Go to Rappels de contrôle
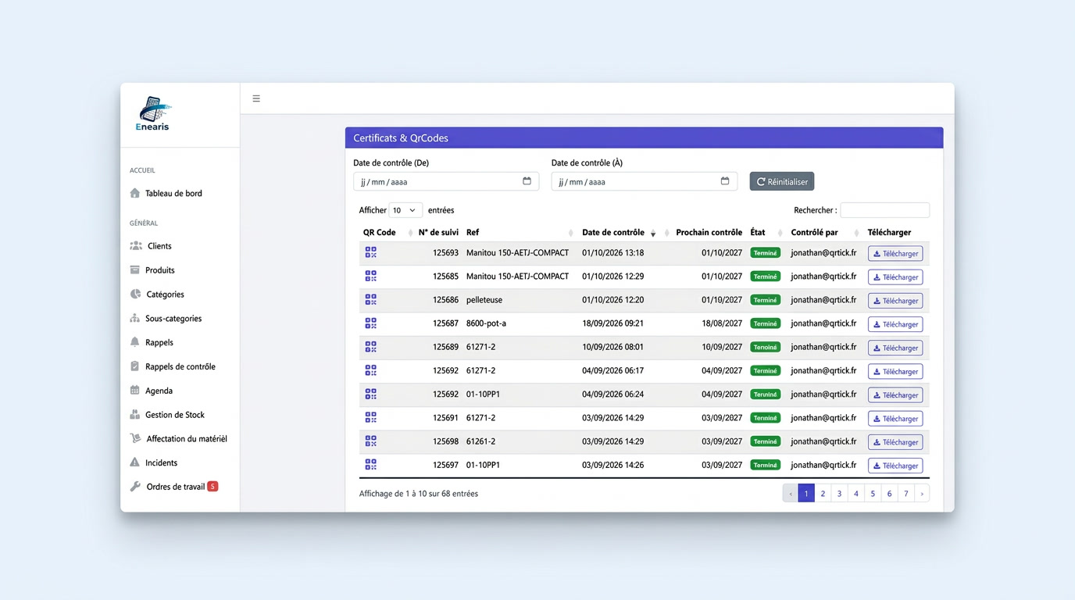This screenshot has height=600, width=1075. point(172,366)
